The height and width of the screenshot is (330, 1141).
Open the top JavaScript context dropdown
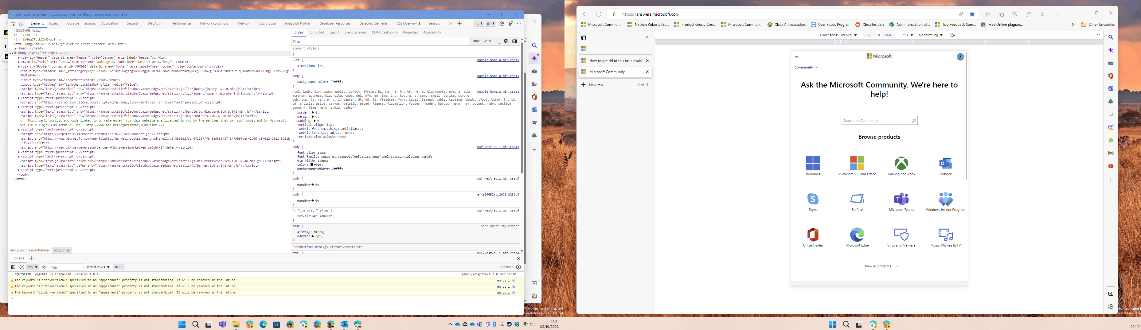point(33,267)
